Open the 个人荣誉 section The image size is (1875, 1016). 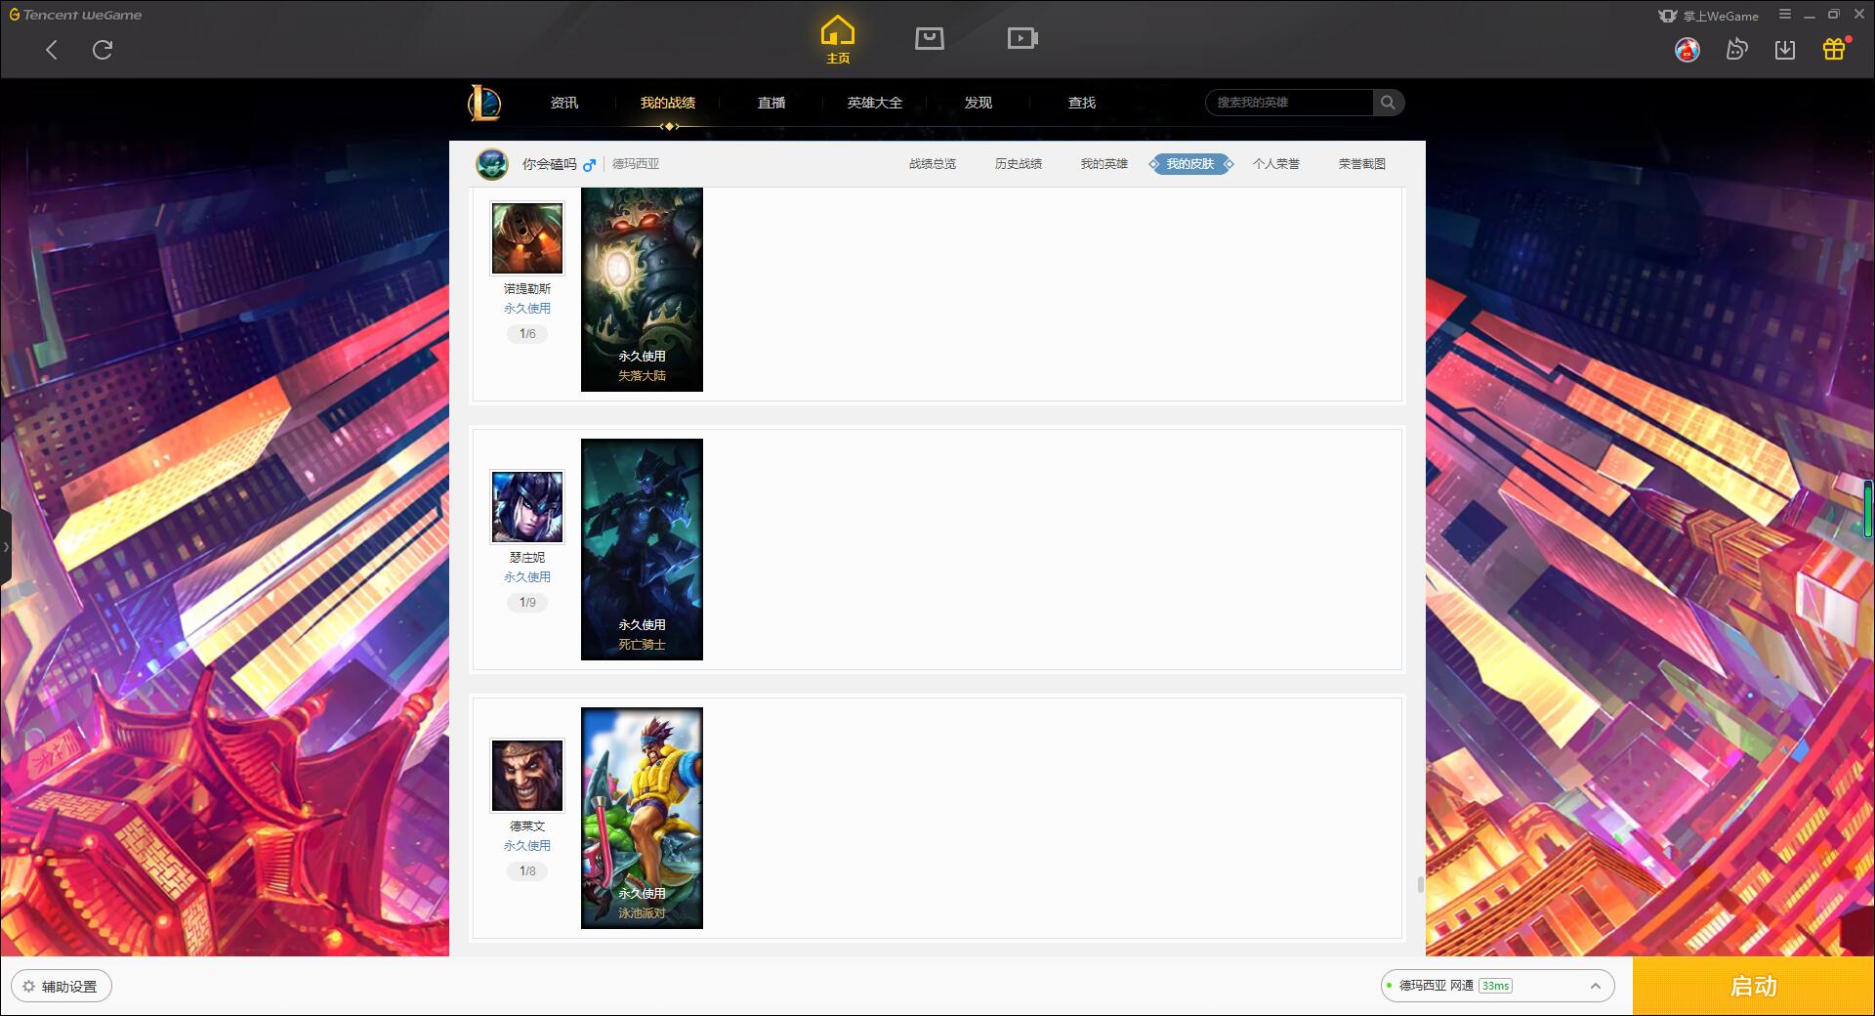click(1276, 164)
